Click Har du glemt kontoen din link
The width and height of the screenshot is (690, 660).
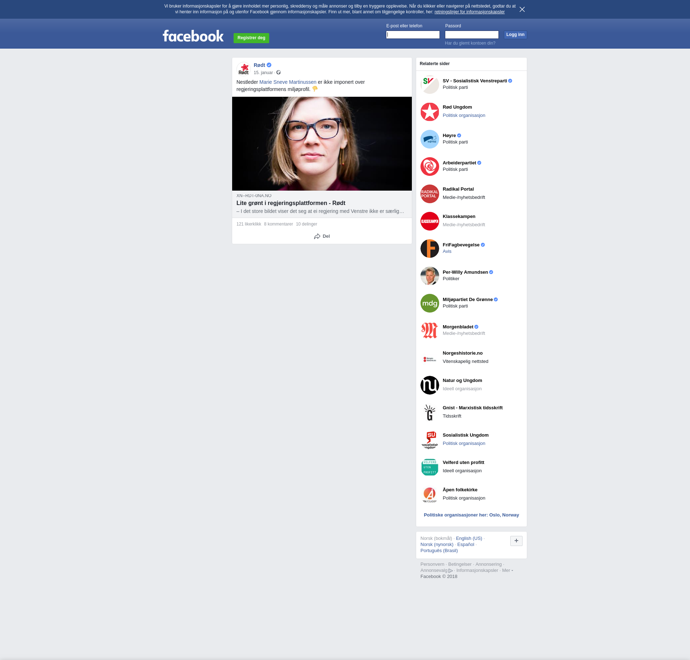[470, 43]
